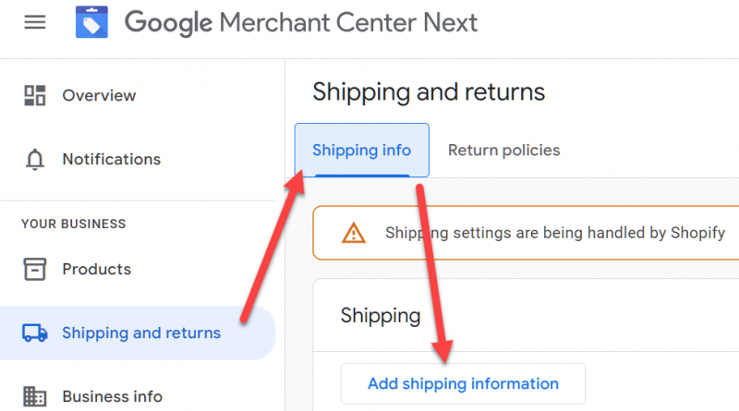The width and height of the screenshot is (739, 411).
Task: Click the shipping truck icon
Action: click(x=35, y=333)
